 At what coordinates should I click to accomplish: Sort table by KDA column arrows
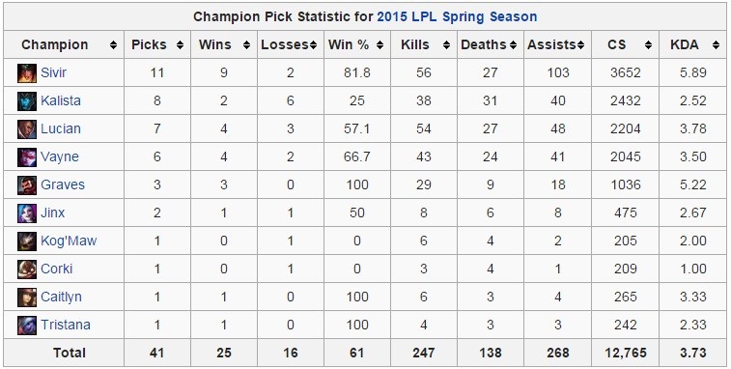click(x=716, y=44)
